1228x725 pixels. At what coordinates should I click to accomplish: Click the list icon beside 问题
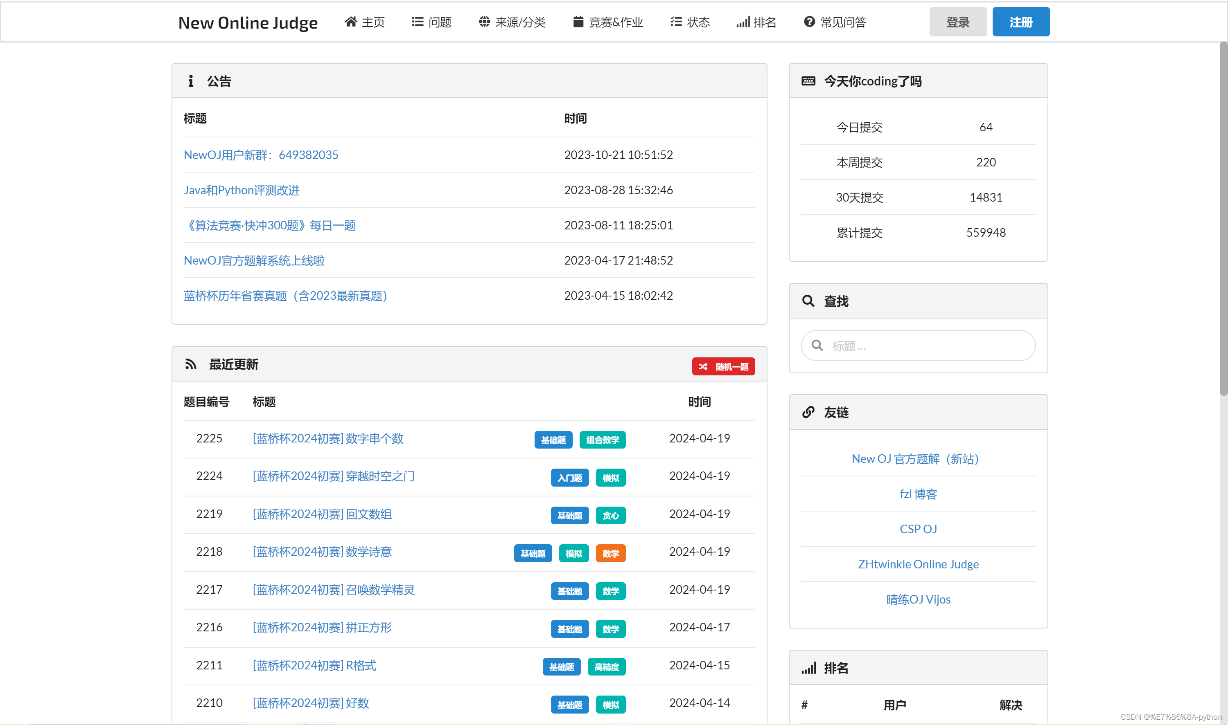coord(417,22)
